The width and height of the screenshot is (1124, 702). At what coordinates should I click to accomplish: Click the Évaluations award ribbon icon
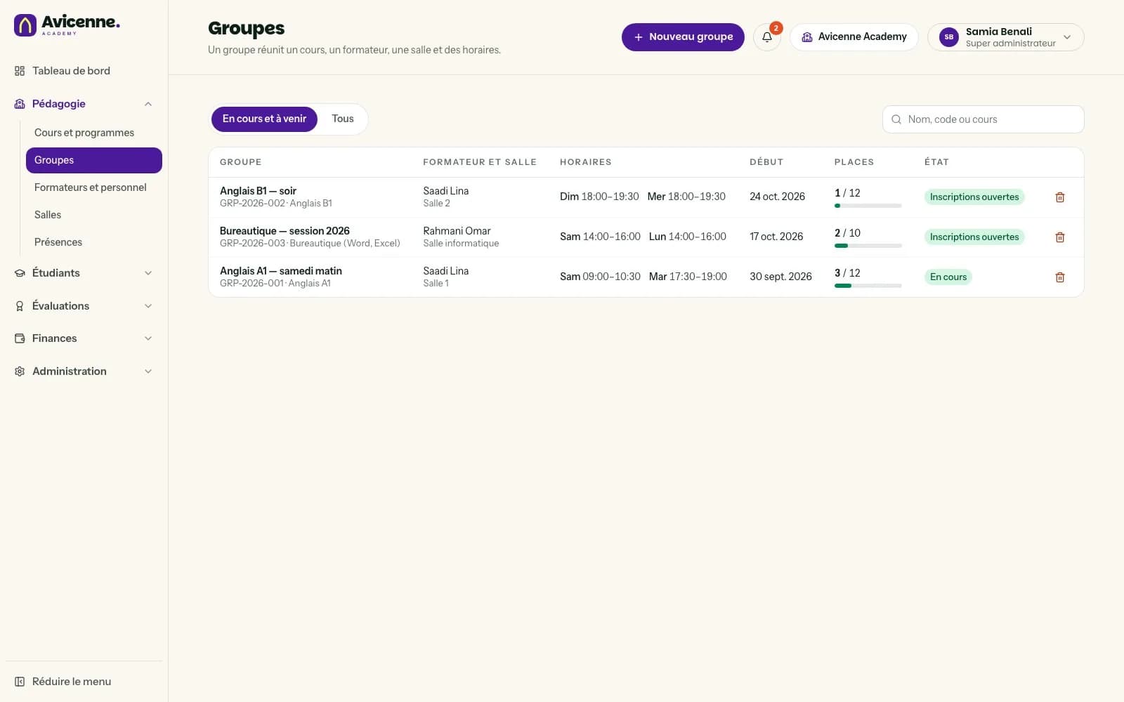(x=20, y=306)
